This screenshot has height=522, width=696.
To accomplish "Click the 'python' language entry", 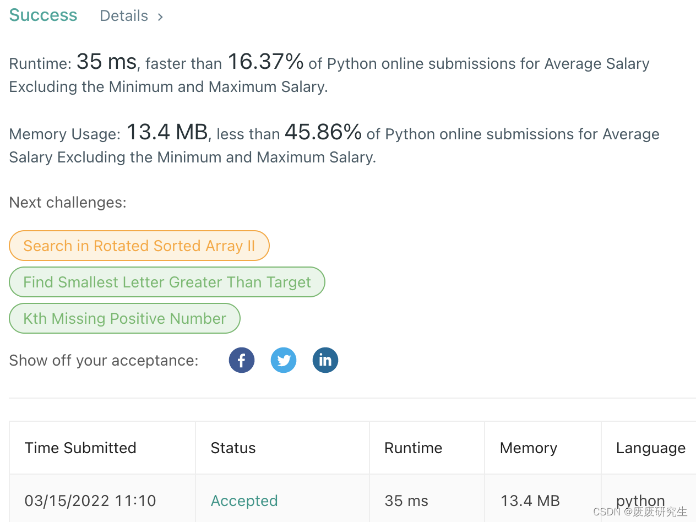I will click(x=640, y=501).
